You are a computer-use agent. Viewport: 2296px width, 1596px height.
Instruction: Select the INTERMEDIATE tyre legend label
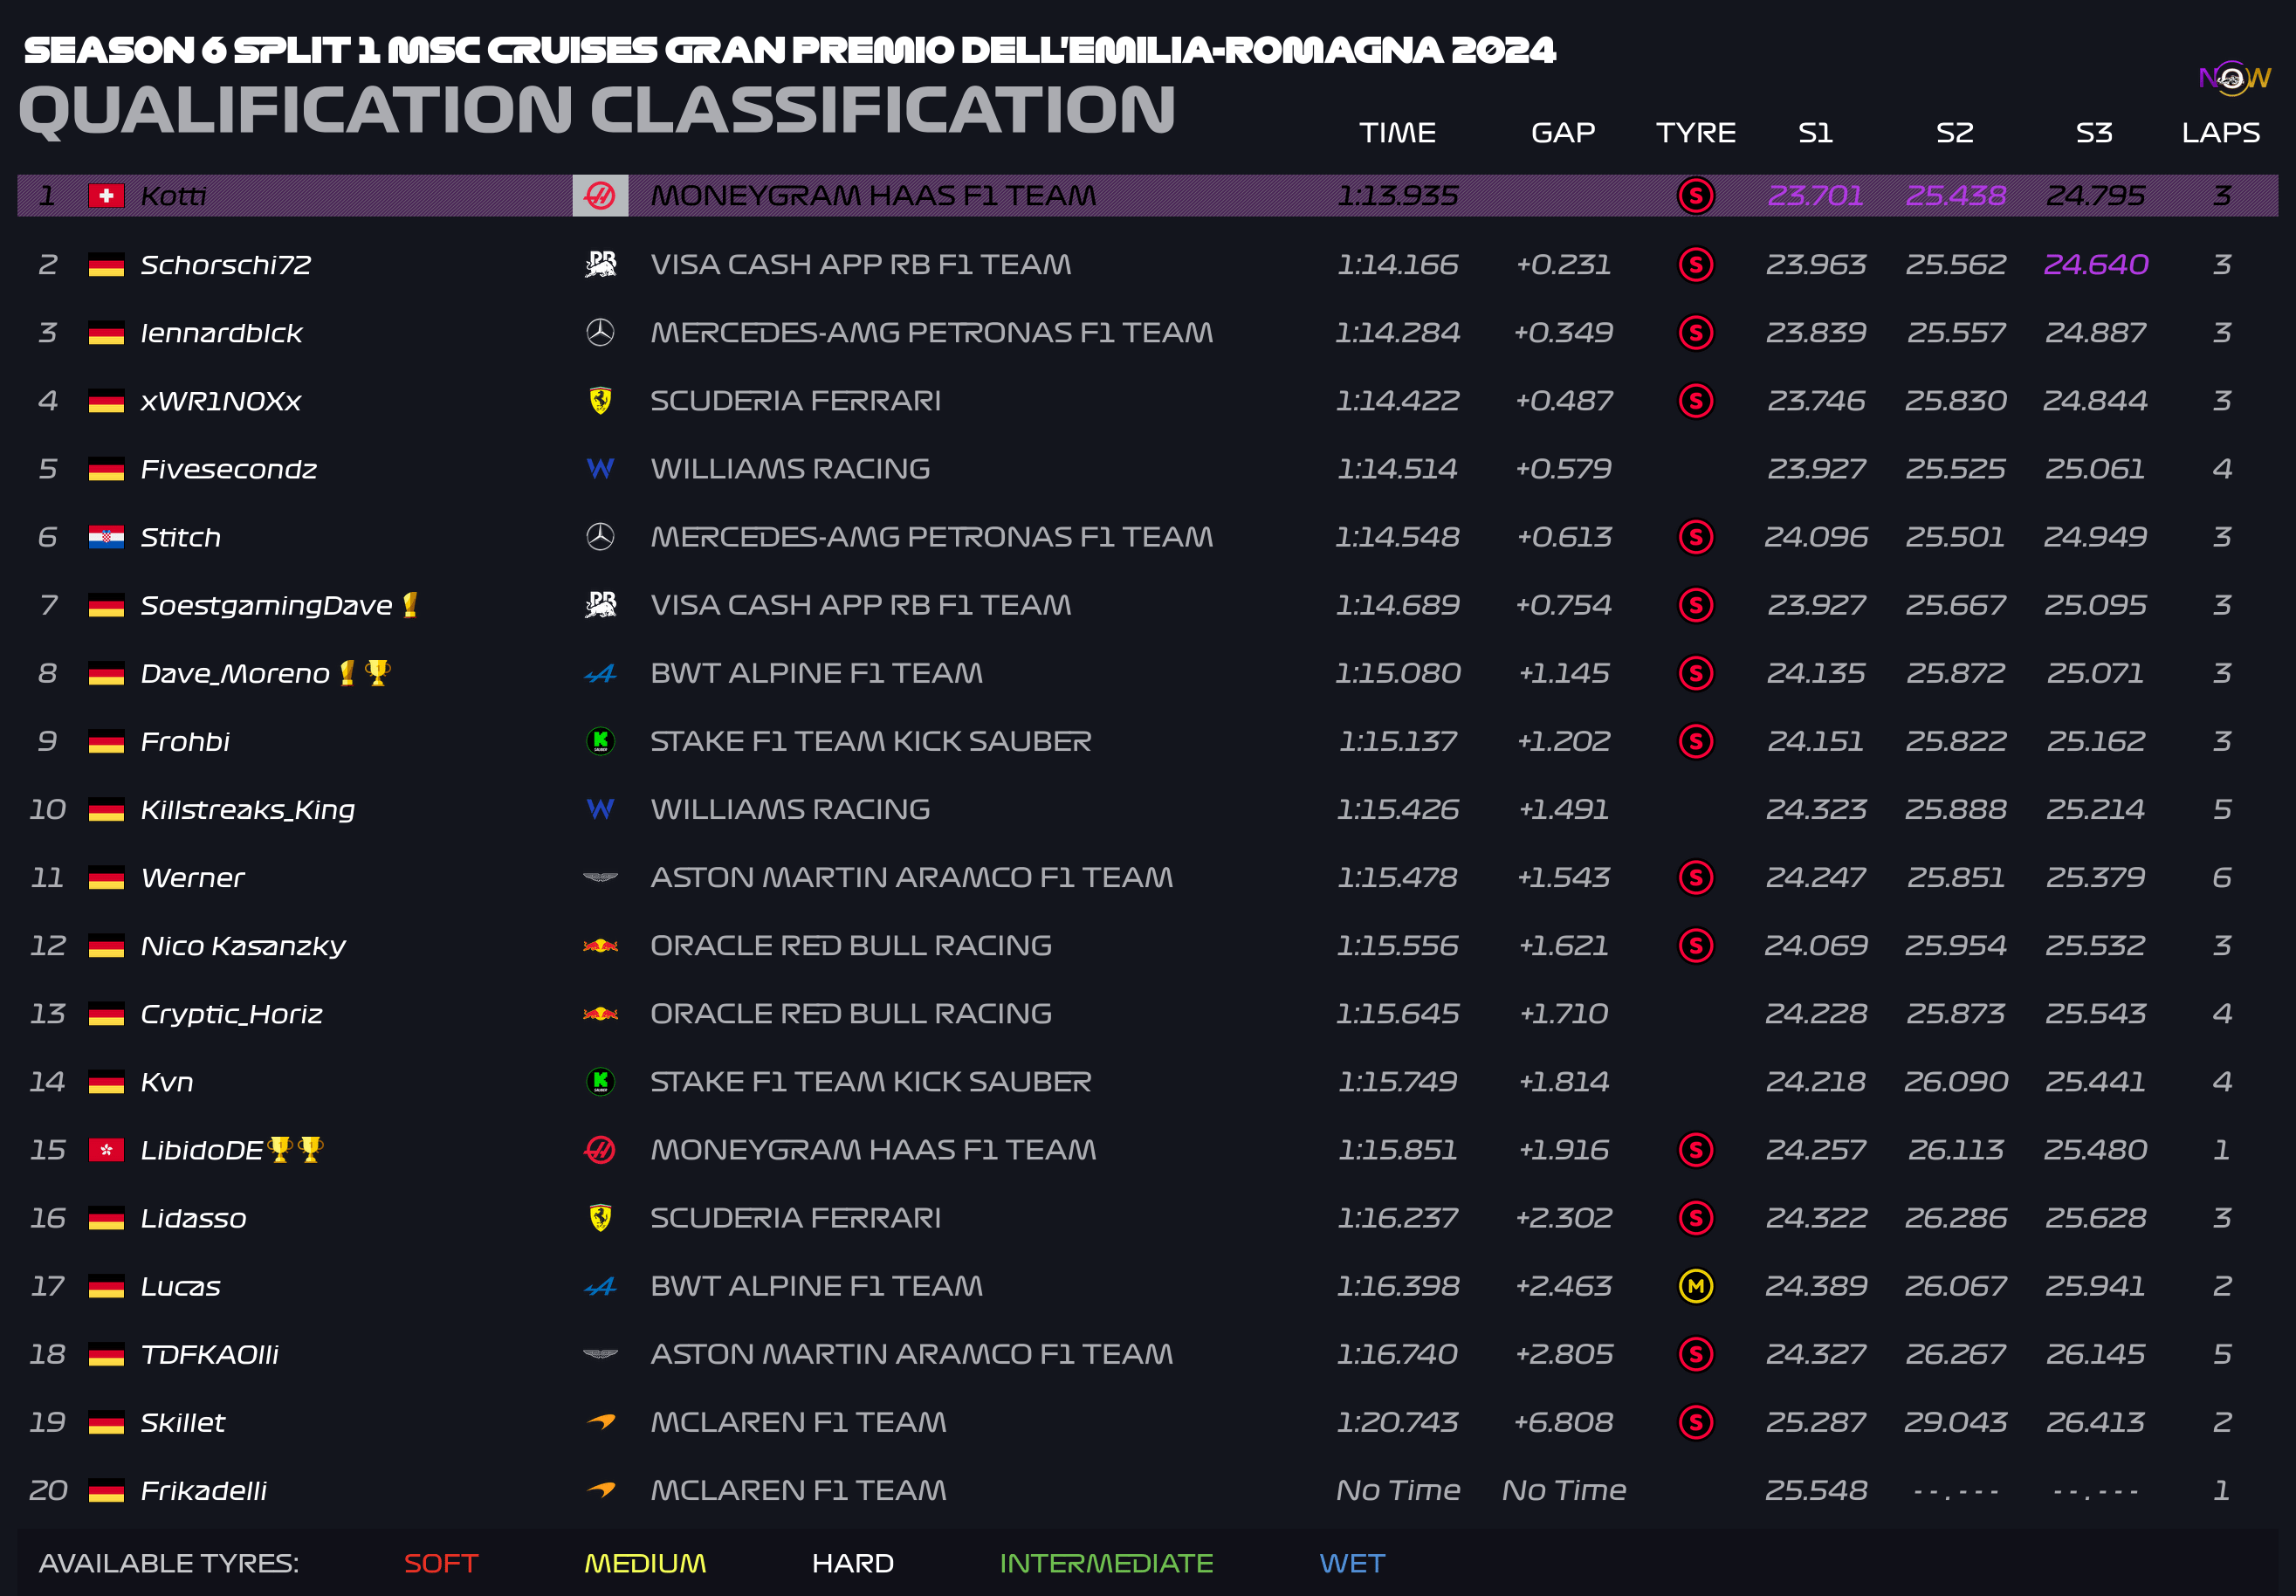point(1106,1563)
